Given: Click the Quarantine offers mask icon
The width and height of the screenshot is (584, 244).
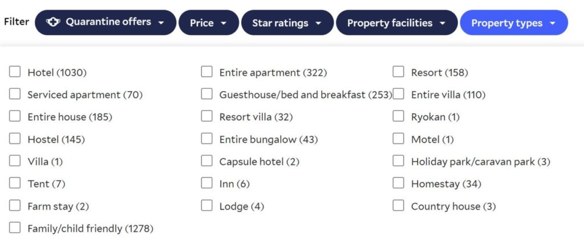Looking at the screenshot, I should tap(53, 22).
